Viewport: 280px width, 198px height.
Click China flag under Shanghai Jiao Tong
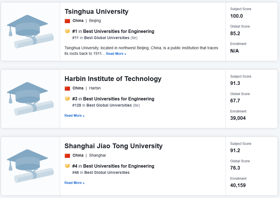(67, 156)
